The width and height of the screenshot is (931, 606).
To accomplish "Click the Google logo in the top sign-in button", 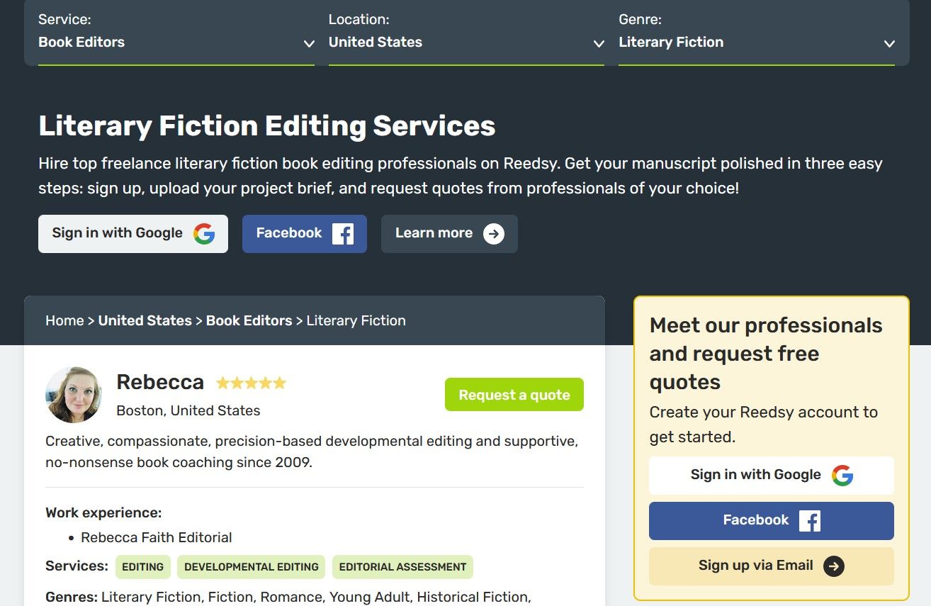I will (204, 233).
